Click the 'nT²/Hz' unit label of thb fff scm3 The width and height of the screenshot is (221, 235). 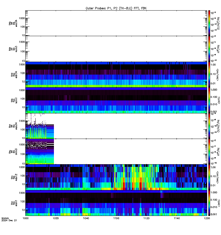pos(218,49)
